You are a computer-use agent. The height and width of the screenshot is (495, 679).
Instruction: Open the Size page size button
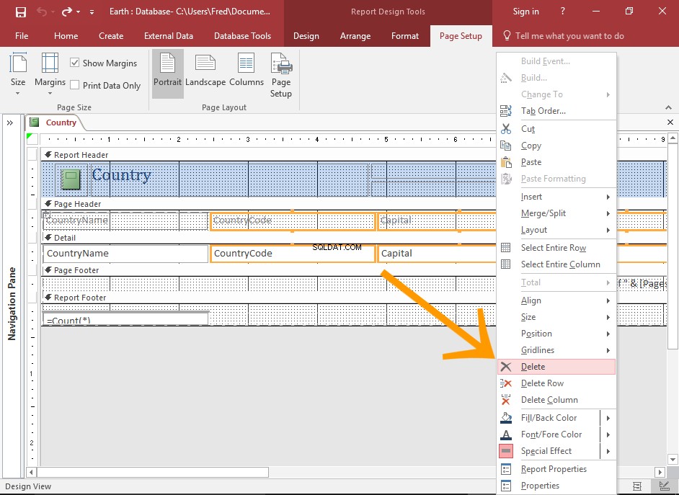(x=18, y=74)
